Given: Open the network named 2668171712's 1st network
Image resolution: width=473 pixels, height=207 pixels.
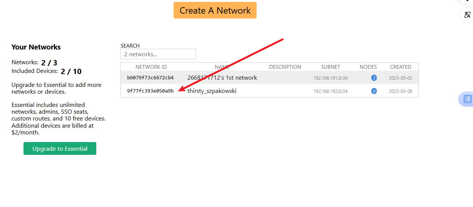Looking at the screenshot, I should click(222, 78).
